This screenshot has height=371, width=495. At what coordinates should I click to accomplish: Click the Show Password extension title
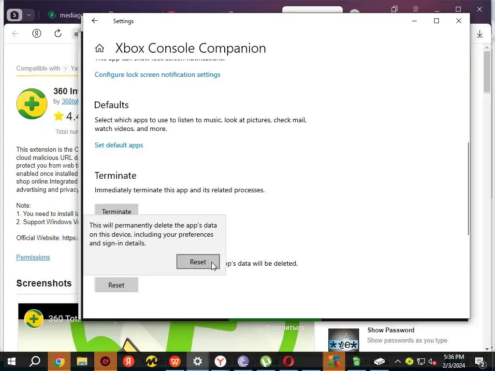(391, 330)
